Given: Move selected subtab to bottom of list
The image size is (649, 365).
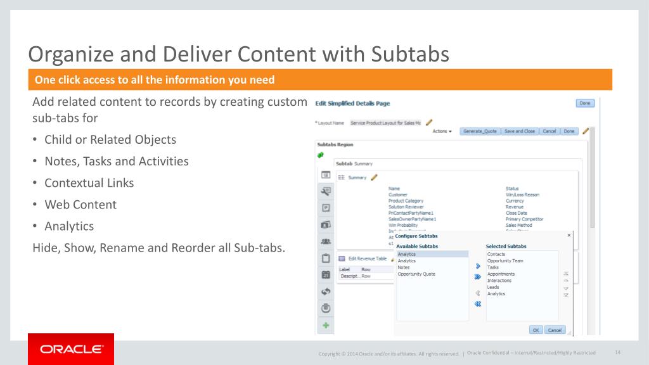Looking at the screenshot, I should 566,295.
